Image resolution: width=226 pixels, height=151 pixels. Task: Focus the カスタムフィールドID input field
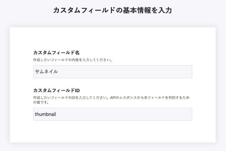pyautogui.click(x=112, y=114)
